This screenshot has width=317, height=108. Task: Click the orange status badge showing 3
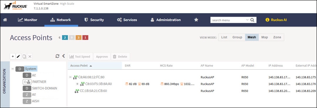coord(78,37)
